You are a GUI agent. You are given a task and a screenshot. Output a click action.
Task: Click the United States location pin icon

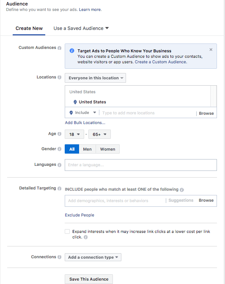point(75,102)
